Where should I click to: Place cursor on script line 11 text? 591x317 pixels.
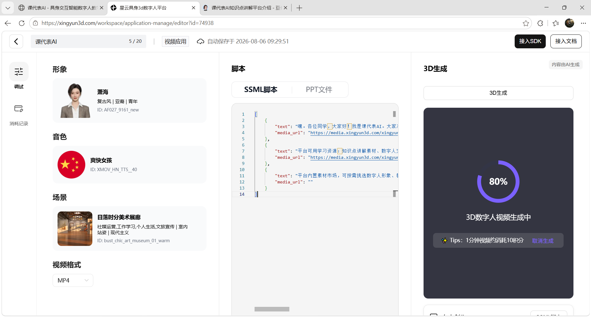[347, 175]
